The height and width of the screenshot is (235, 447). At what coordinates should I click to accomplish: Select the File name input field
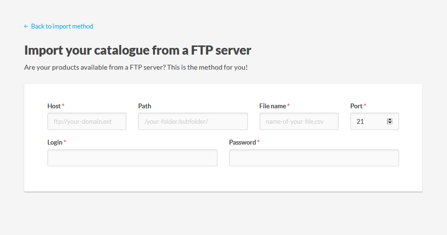click(x=299, y=121)
